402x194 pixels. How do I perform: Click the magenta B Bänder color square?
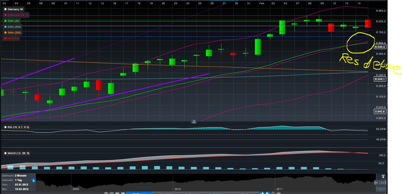coord(5,15)
